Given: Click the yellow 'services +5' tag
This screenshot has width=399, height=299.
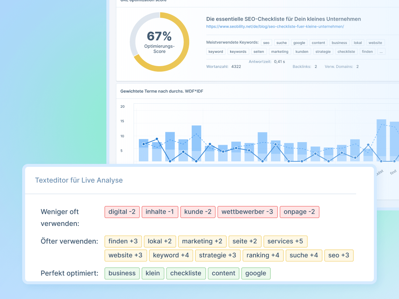Looking at the screenshot, I should 285,241.
